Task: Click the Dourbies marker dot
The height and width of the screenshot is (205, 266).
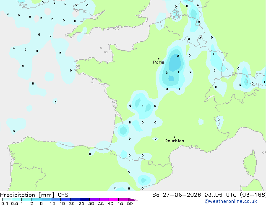Action: 174,137
